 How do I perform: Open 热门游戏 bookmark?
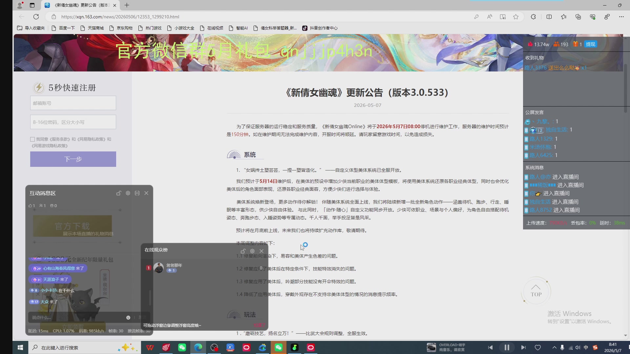(x=150, y=28)
